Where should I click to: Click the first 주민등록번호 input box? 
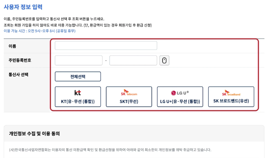79,60
